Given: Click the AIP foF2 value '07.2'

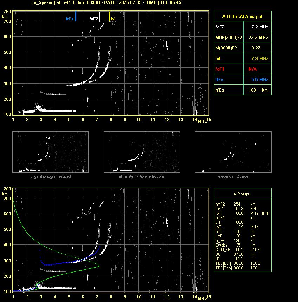Looking at the screenshot, I should [x=240, y=209].
